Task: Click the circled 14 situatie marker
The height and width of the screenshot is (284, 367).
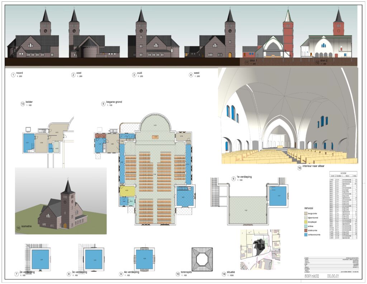Action: tap(224, 274)
